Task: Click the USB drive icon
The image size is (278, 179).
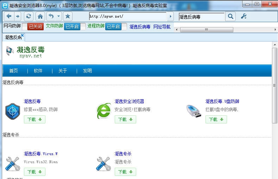Action: point(194,111)
